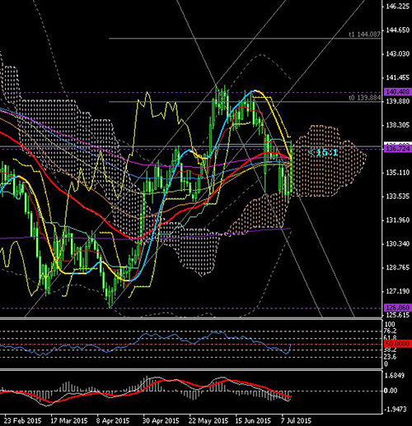Screen dimensions: 412x426
Task: Click the cyan "<15:1" text label on chart
Action: pyautogui.click(x=323, y=152)
